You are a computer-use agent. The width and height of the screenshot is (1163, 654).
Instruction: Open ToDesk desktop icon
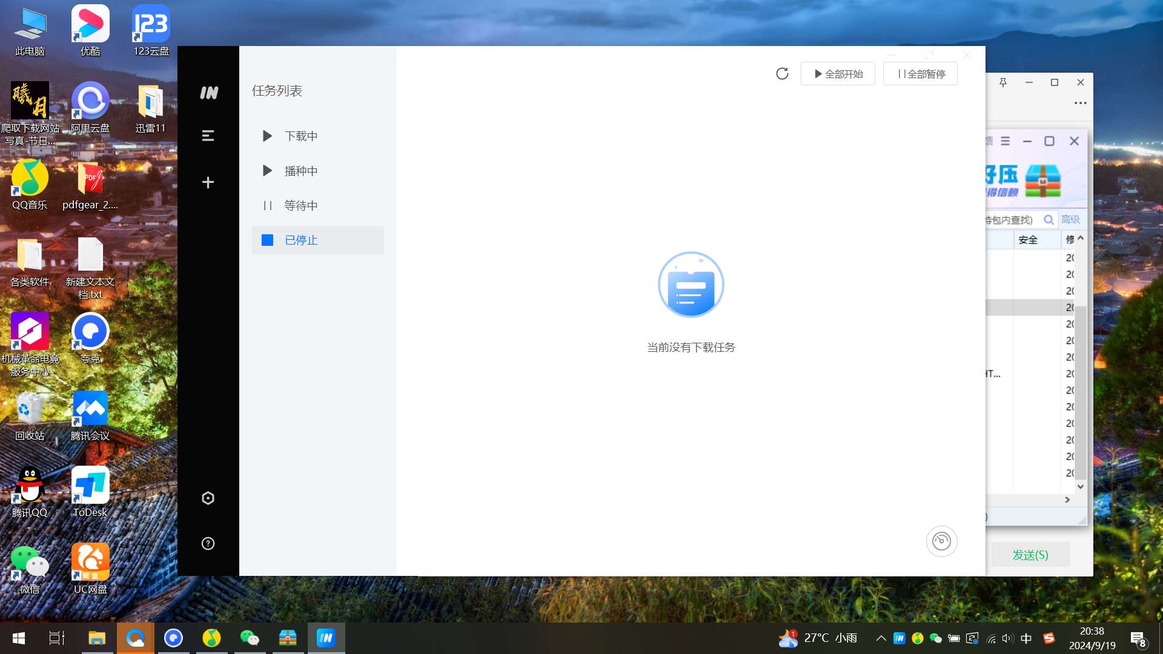(90, 492)
